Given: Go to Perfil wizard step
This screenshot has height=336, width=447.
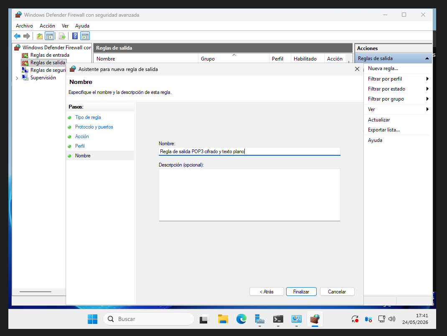Looking at the screenshot, I should pos(80,146).
